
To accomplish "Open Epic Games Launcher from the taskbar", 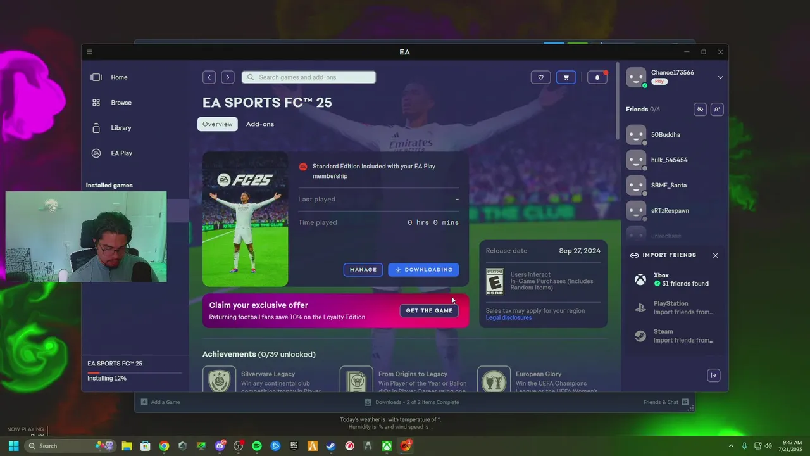I will (294, 446).
